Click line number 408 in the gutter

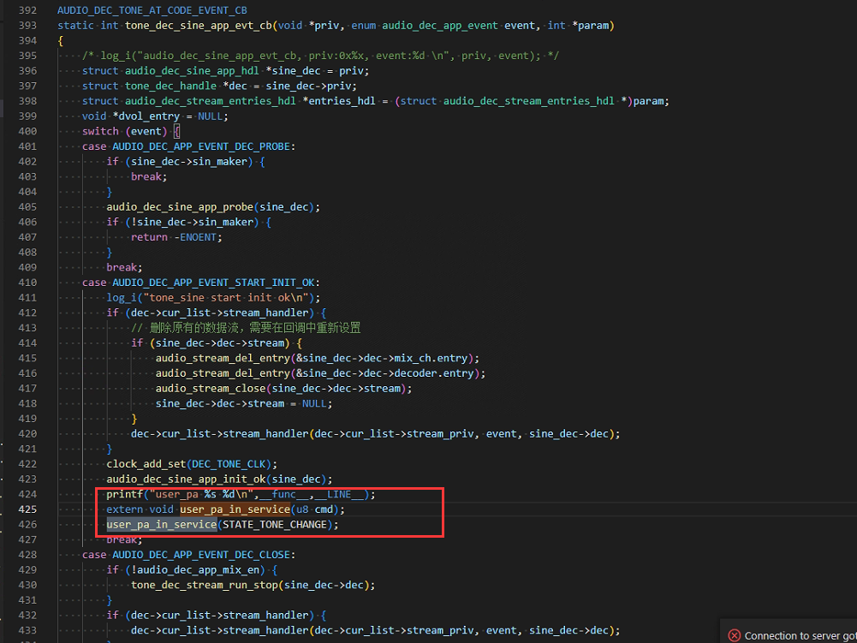[x=27, y=252]
